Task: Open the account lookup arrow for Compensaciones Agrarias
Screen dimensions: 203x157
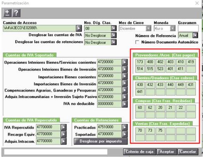Action: click(125, 90)
